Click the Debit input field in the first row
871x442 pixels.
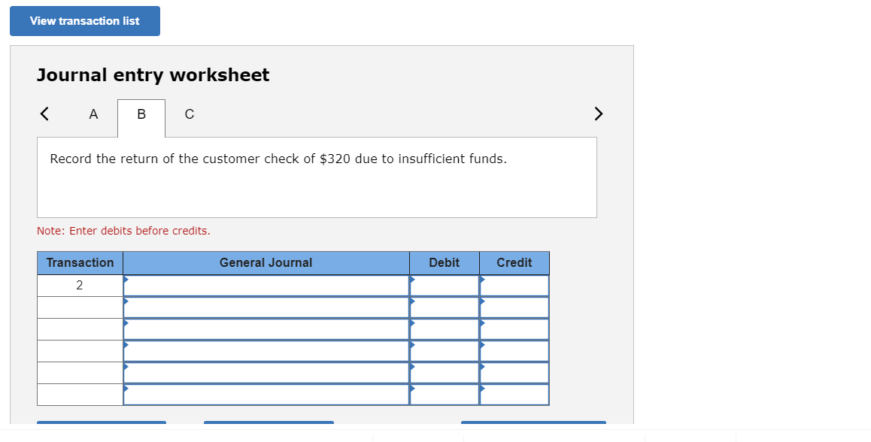click(445, 285)
